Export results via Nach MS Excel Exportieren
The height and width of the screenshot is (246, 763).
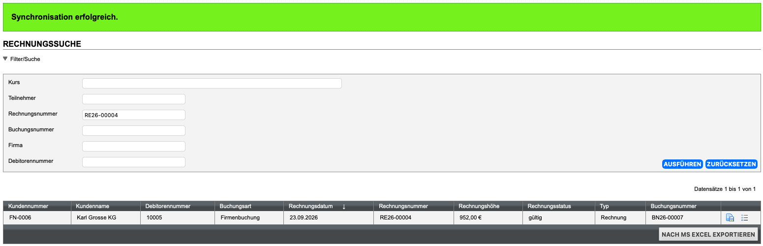pos(708,235)
